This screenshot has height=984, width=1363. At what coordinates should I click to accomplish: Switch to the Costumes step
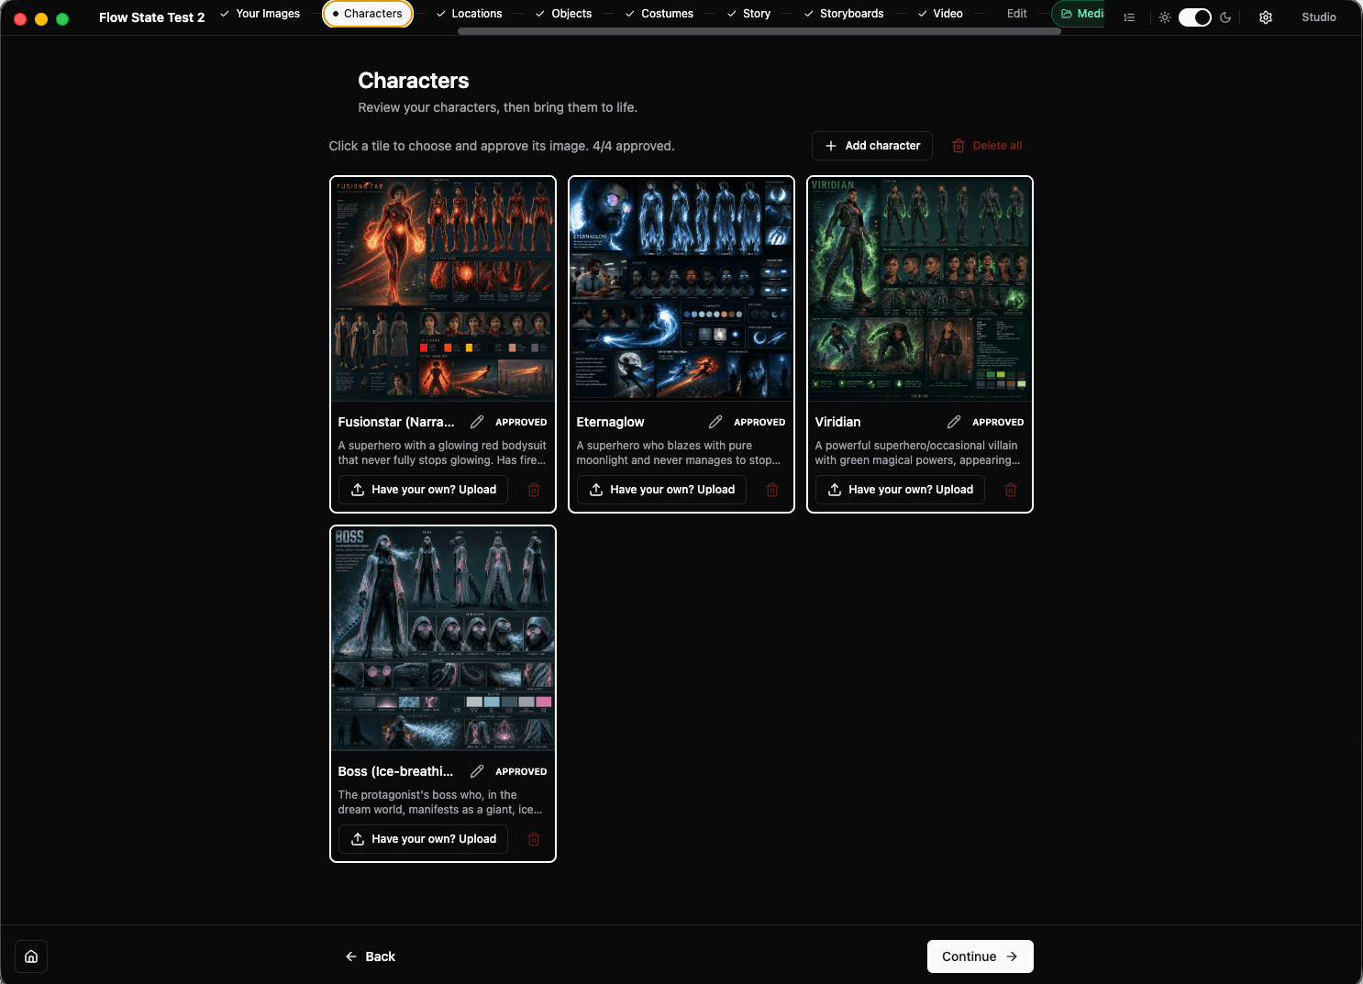(x=659, y=14)
